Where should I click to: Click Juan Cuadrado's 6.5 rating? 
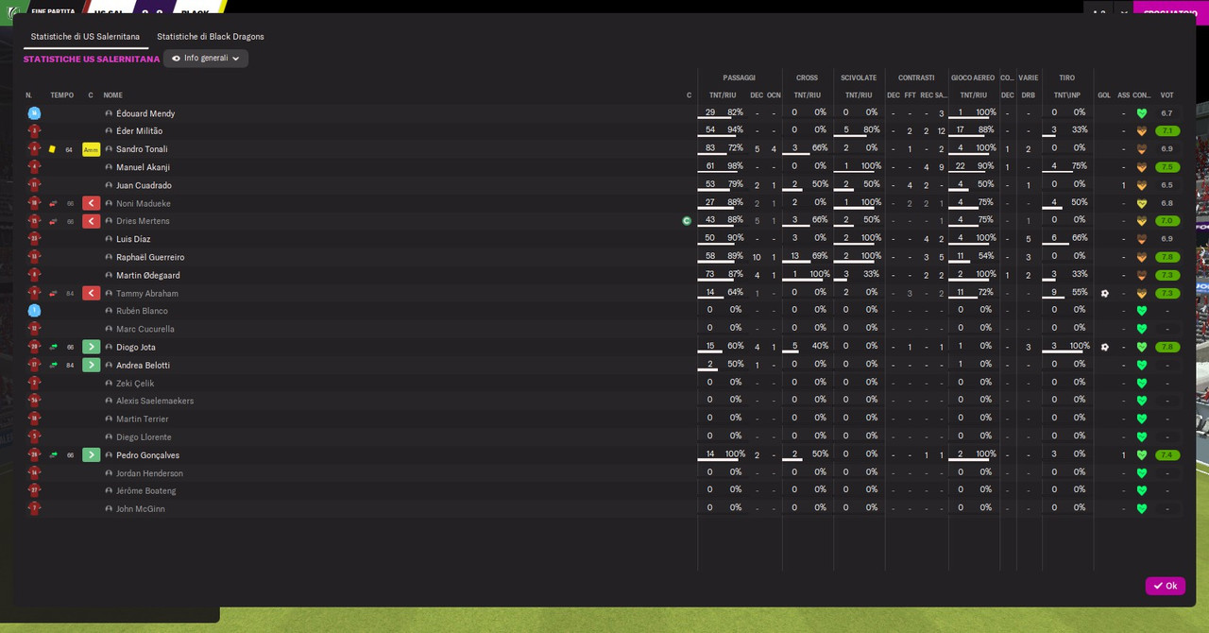click(1167, 185)
